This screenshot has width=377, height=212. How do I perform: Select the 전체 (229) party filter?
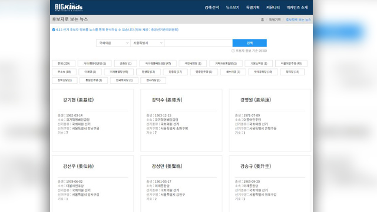(x=64, y=64)
